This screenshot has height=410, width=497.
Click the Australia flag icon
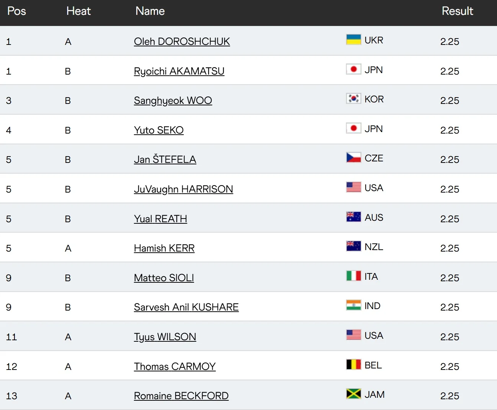(x=353, y=217)
